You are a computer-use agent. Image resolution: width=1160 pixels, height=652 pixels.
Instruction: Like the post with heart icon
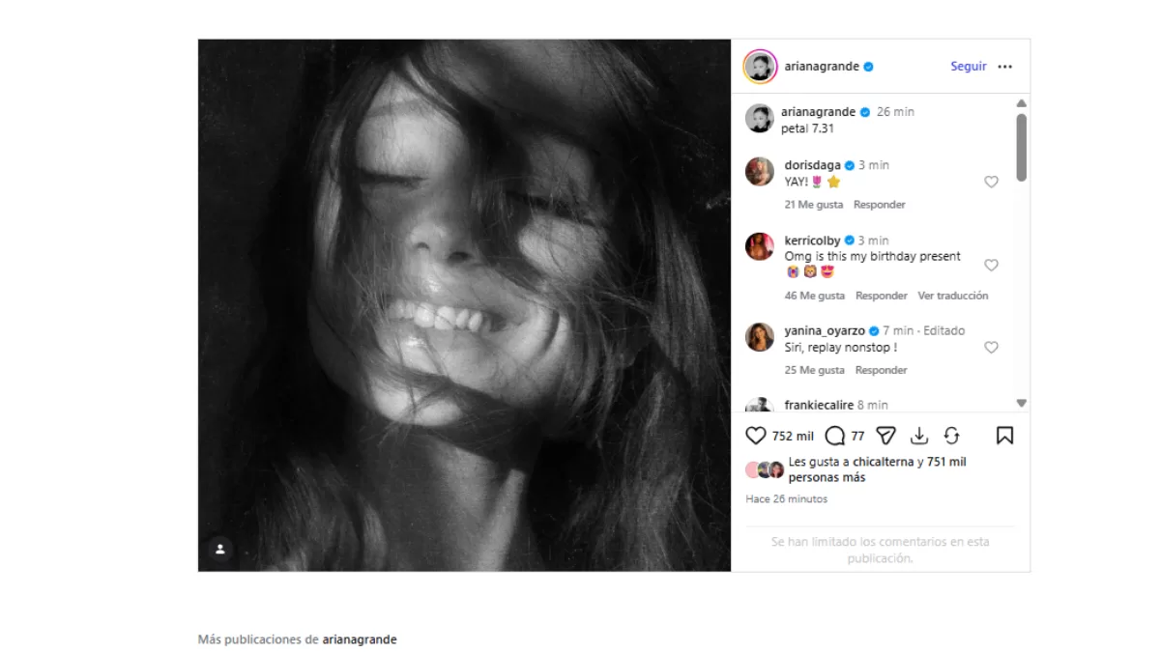tap(756, 436)
